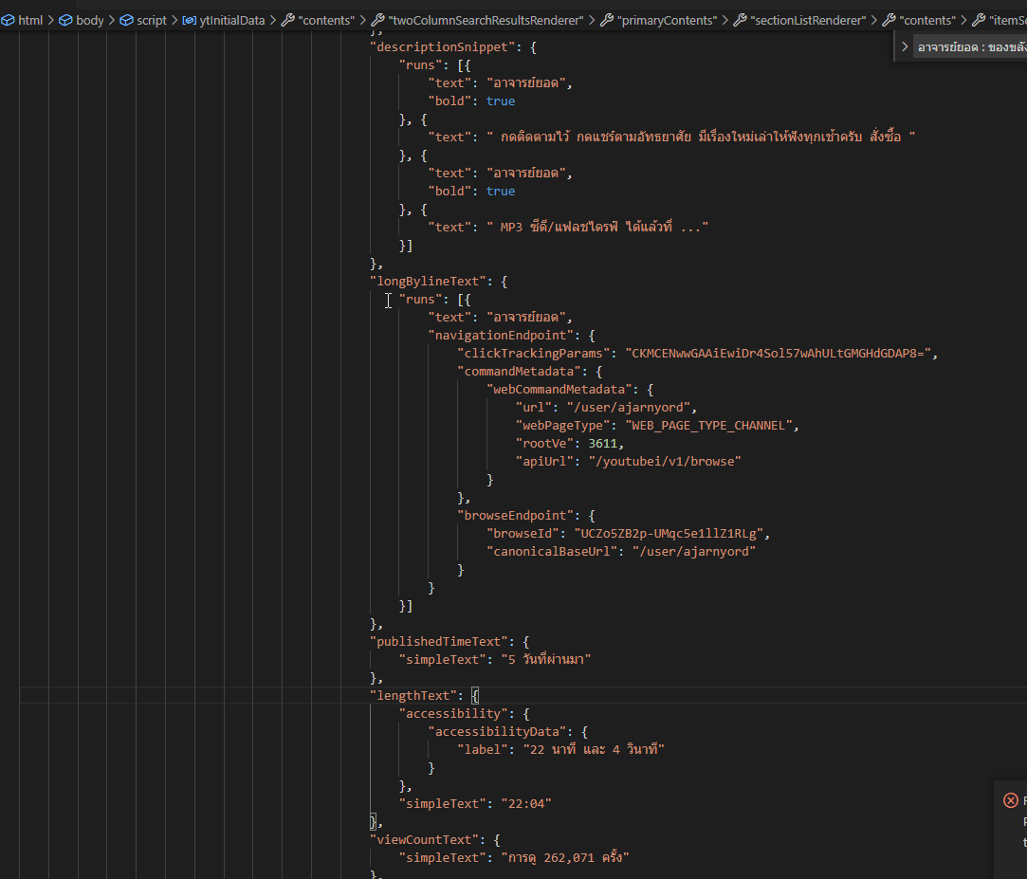Click the body breadcrumb cube icon
This screenshot has width=1027, height=879.
66,20
